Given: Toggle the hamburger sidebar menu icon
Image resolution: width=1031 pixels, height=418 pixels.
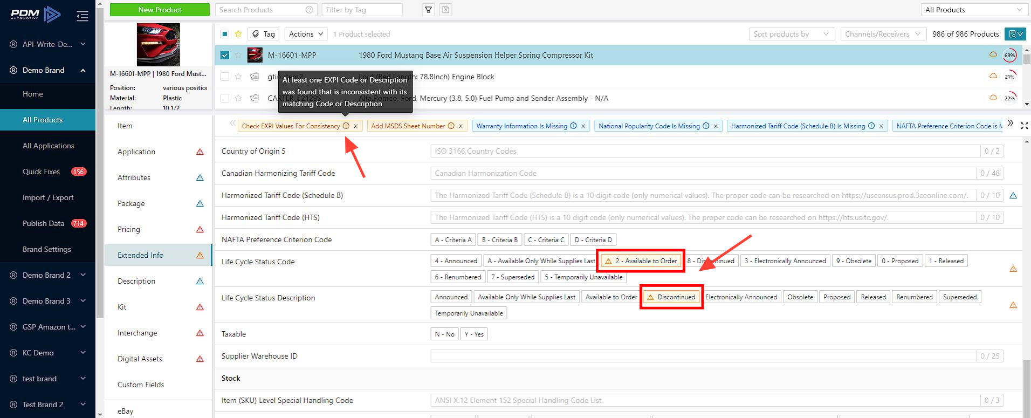Looking at the screenshot, I should pyautogui.click(x=82, y=16).
